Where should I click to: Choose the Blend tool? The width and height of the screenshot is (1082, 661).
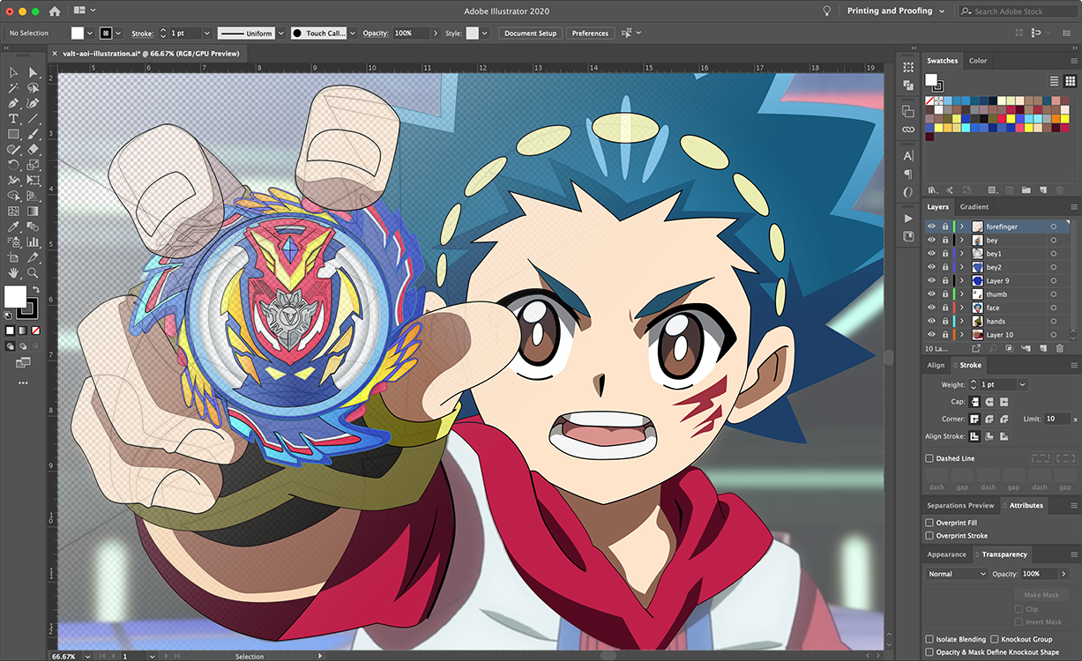click(x=33, y=227)
